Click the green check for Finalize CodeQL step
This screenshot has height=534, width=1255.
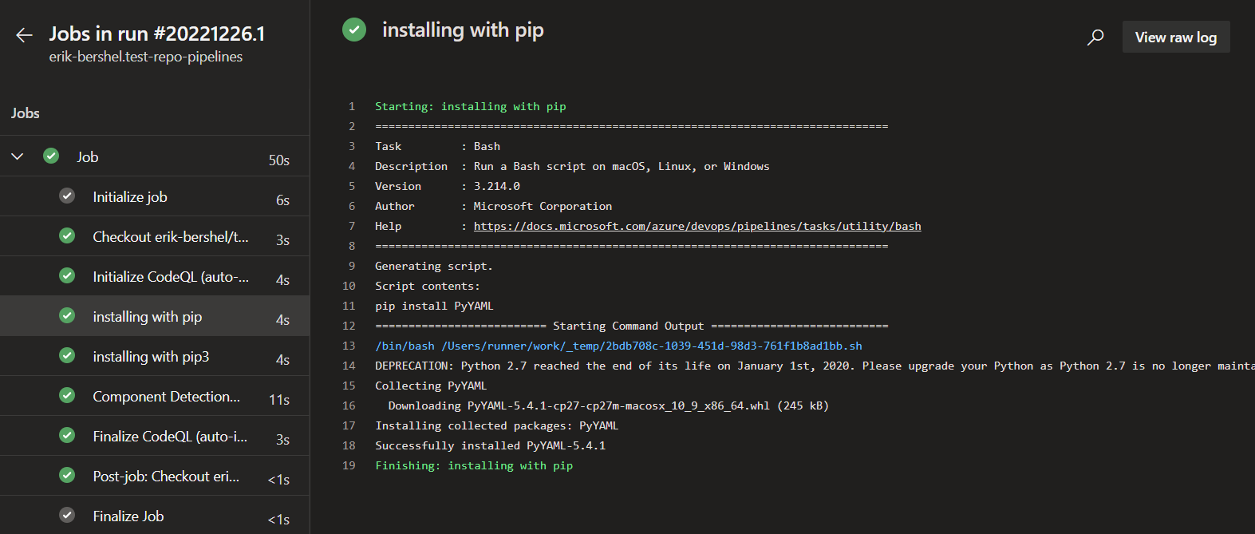tap(67, 435)
